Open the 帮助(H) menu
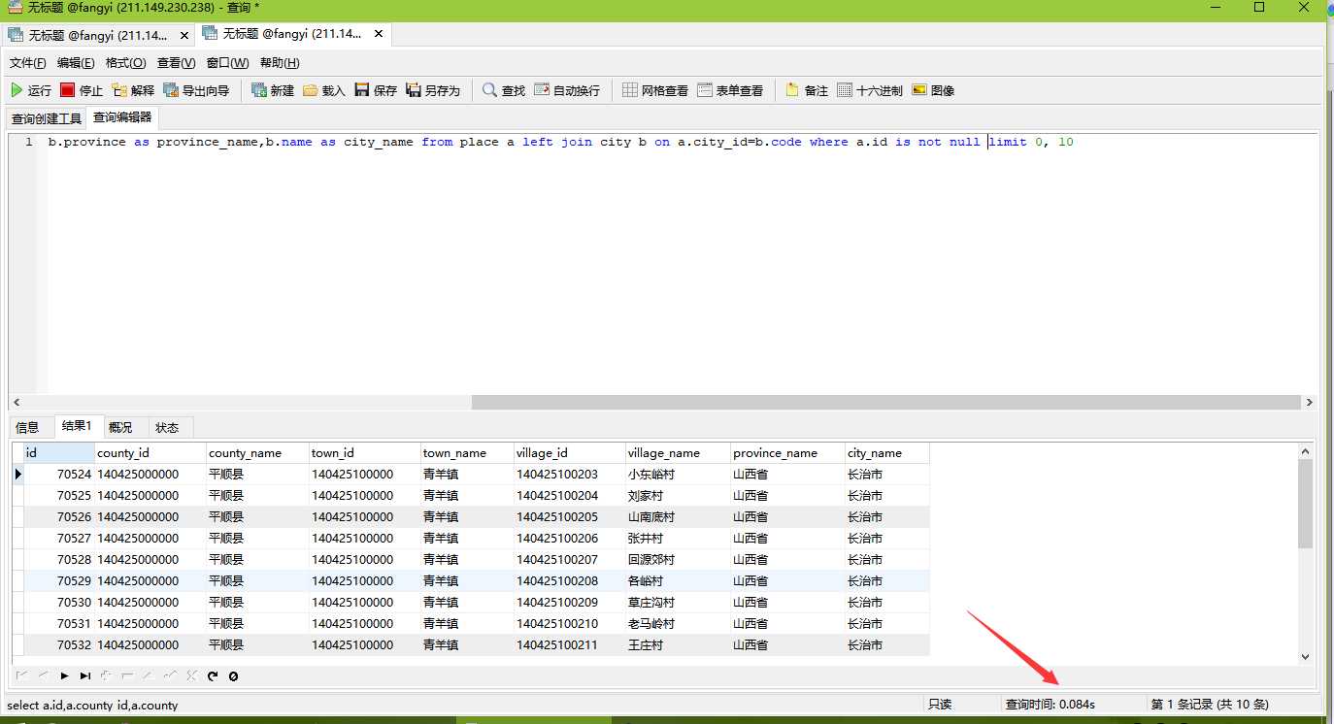 pos(280,63)
